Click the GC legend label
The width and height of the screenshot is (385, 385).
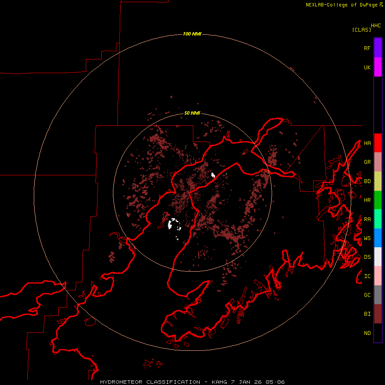(x=367, y=295)
